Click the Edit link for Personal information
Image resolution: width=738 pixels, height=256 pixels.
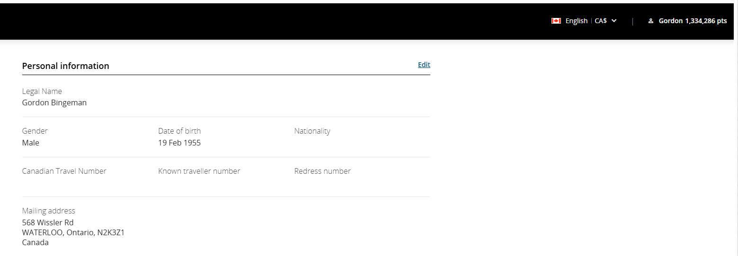tap(424, 65)
